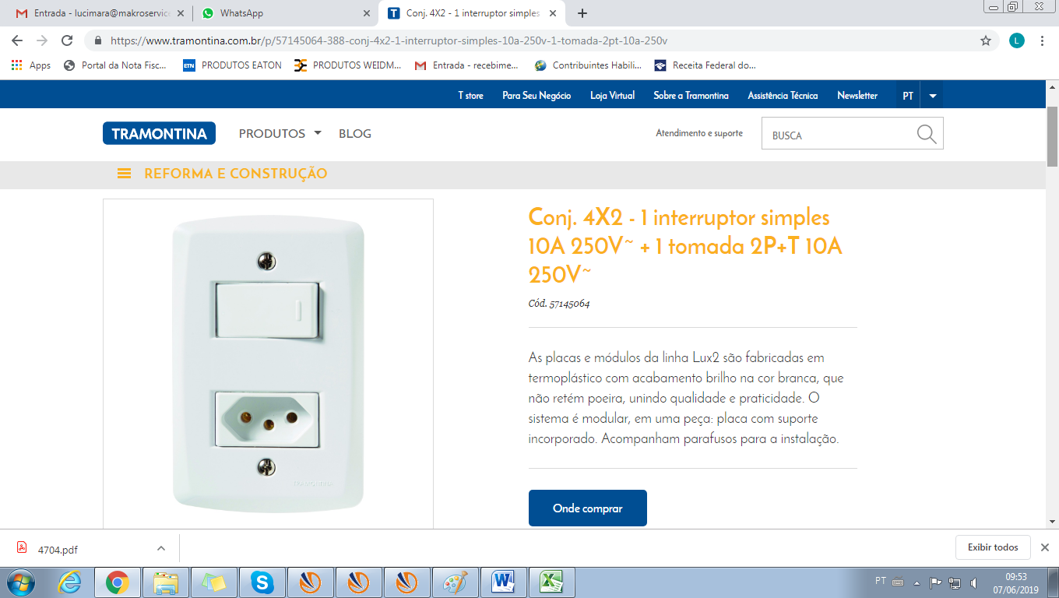1059x598 pixels.
Task: Open the new tab plus button
Action: click(582, 13)
